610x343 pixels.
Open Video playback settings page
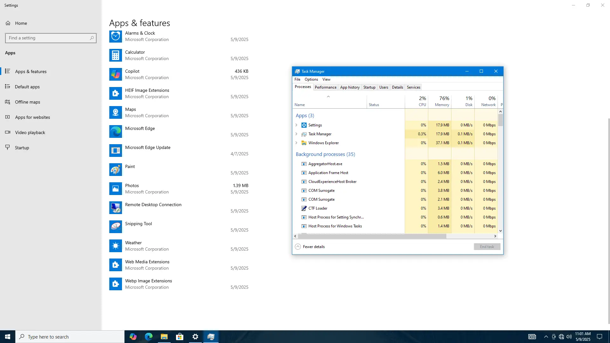[30, 132]
